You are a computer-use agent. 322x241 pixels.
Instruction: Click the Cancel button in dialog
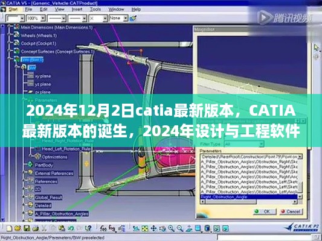pos(291,211)
